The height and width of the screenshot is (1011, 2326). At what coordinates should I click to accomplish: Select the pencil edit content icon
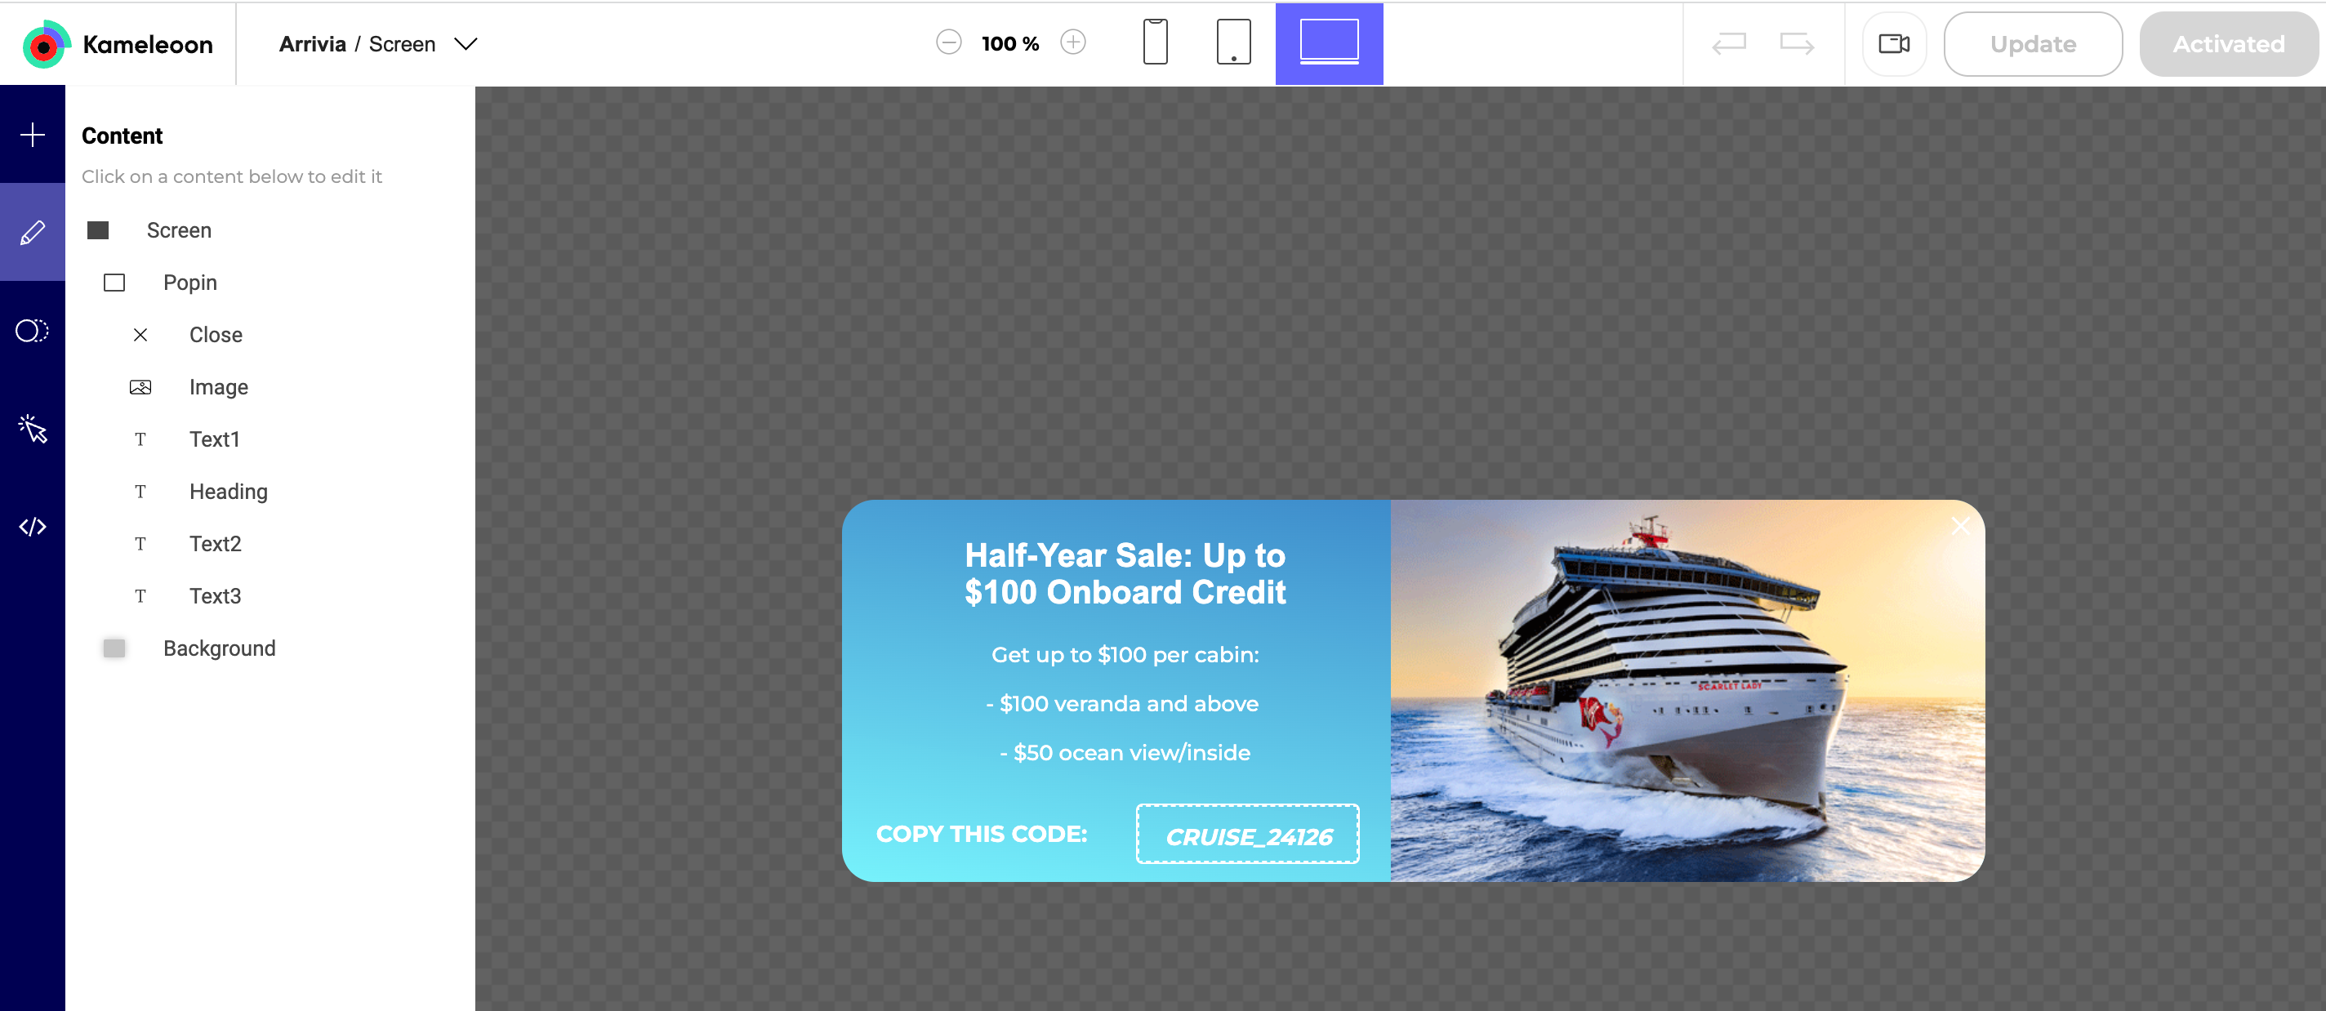(33, 232)
